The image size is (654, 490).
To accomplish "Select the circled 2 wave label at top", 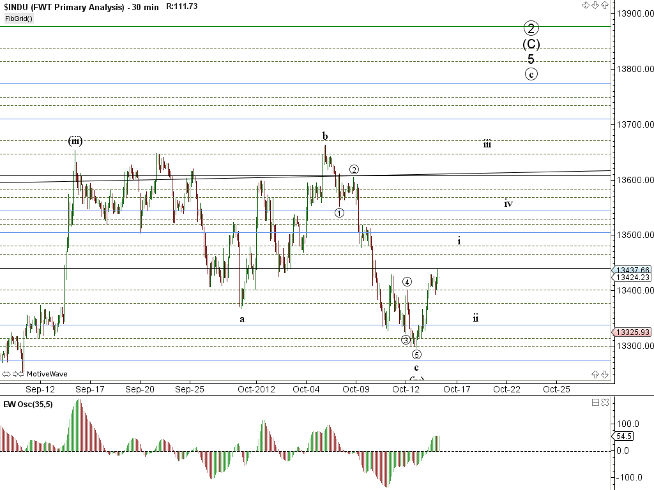I will pos(531,27).
